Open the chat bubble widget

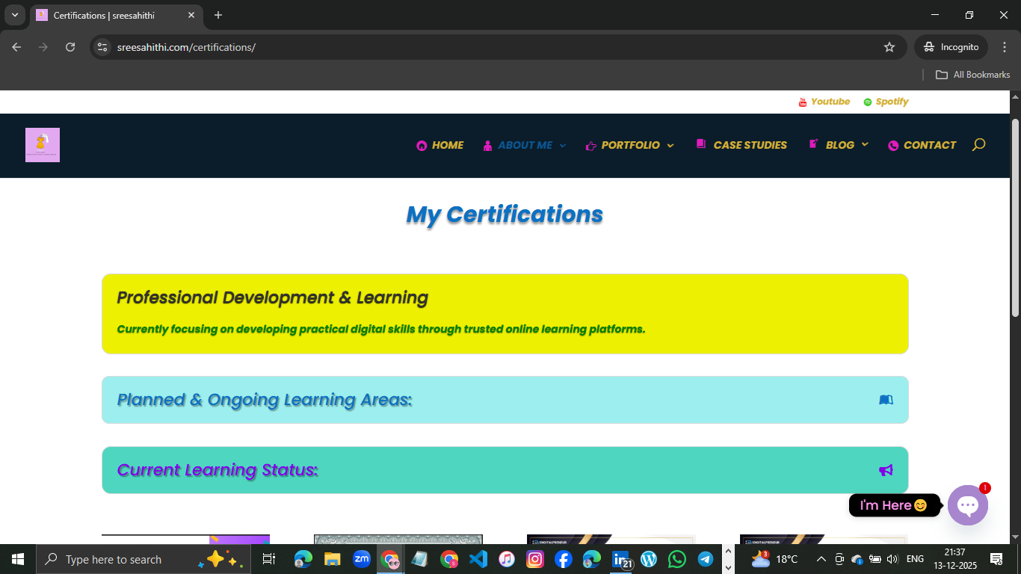click(968, 505)
